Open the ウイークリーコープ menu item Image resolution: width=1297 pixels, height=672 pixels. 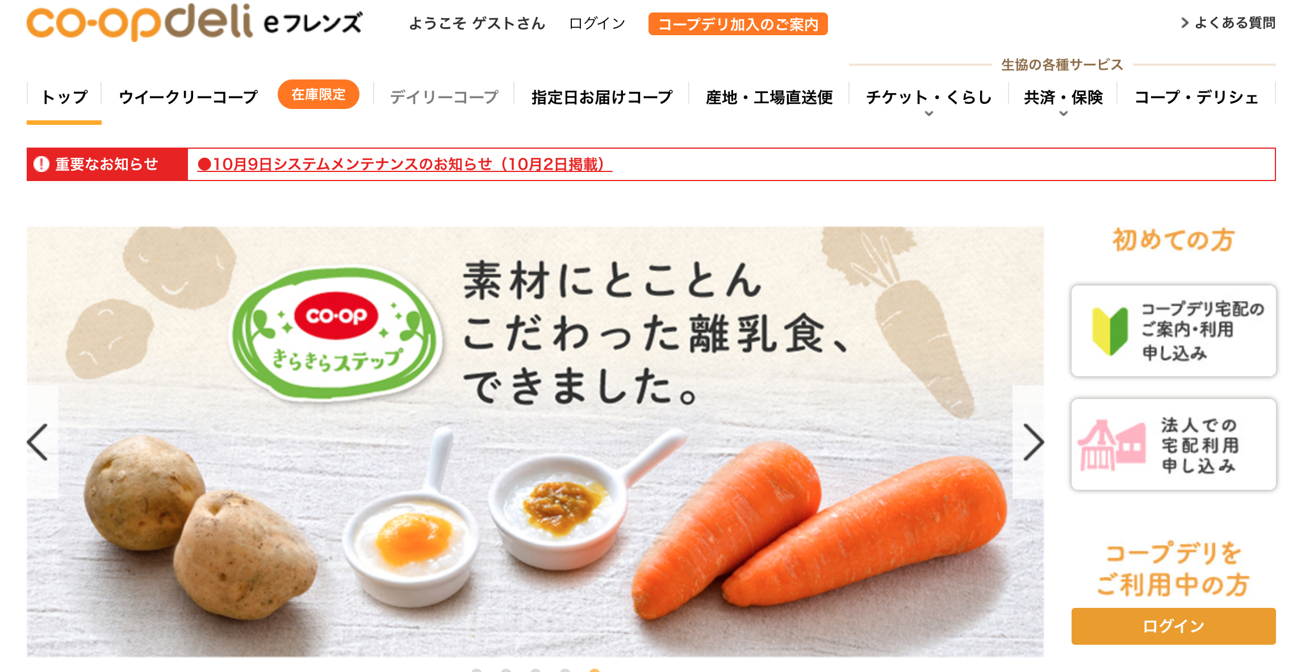(x=189, y=97)
